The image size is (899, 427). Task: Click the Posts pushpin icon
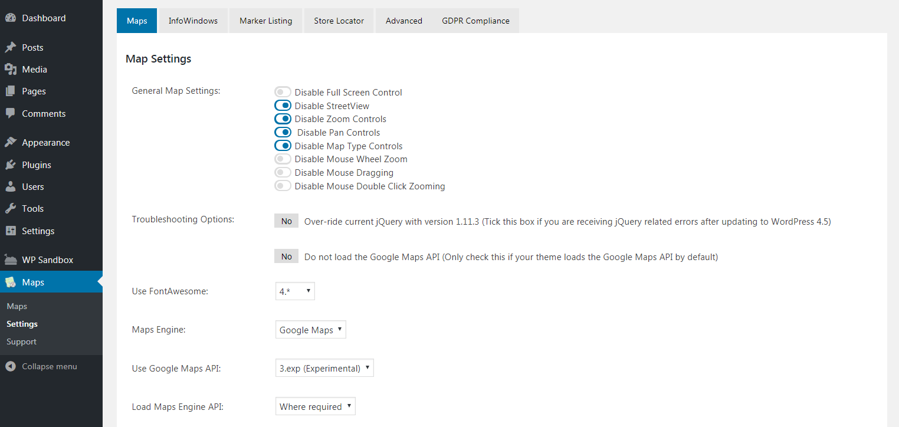(x=11, y=47)
